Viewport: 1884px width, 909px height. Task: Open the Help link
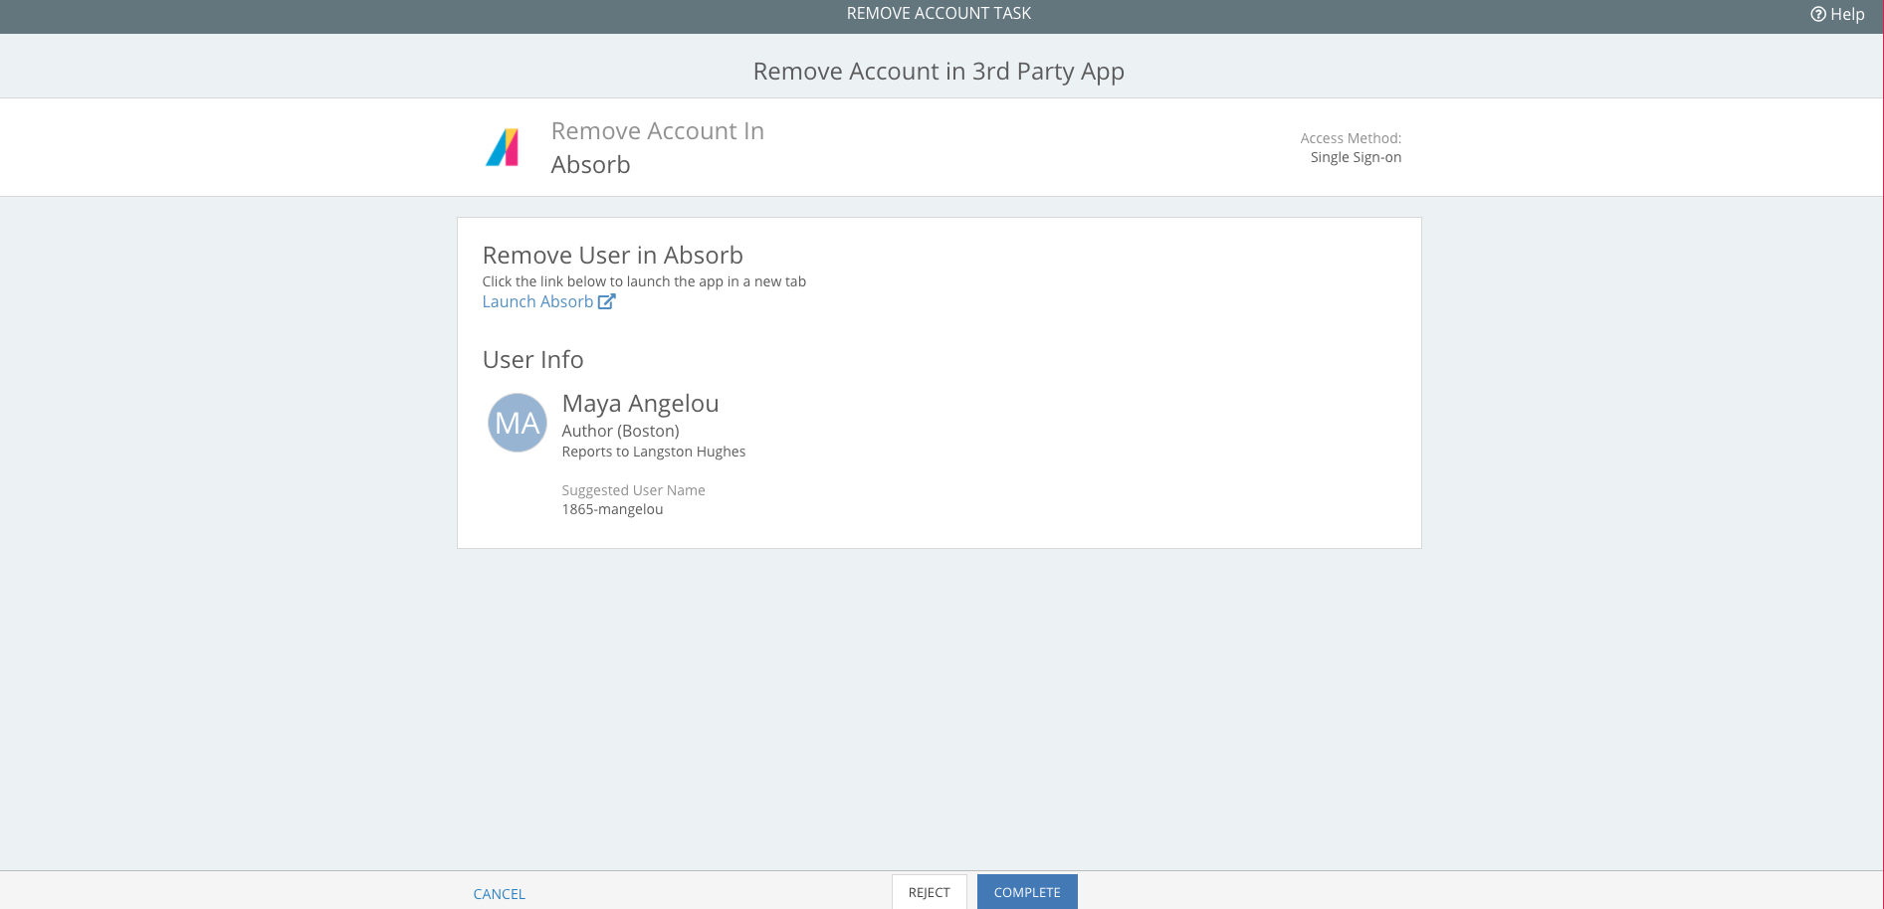coord(1837,14)
